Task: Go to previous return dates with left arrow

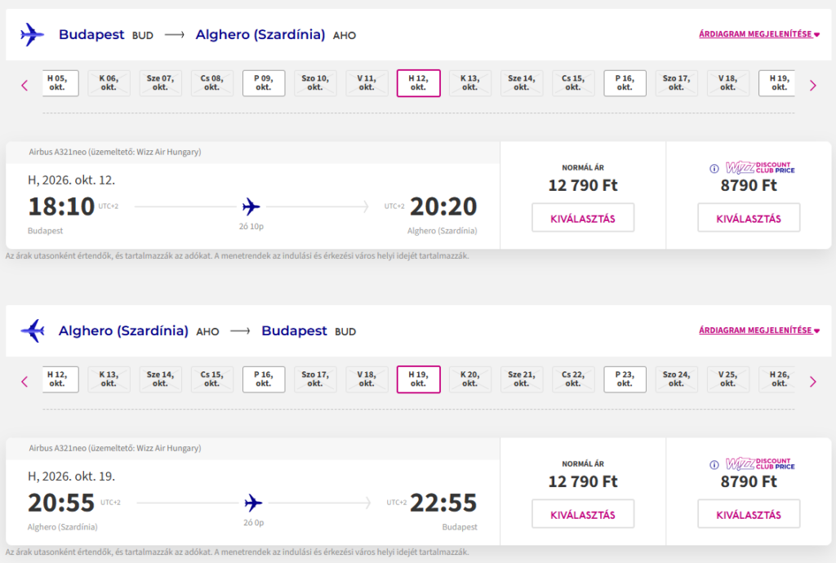Action: pyautogui.click(x=24, y=381)
